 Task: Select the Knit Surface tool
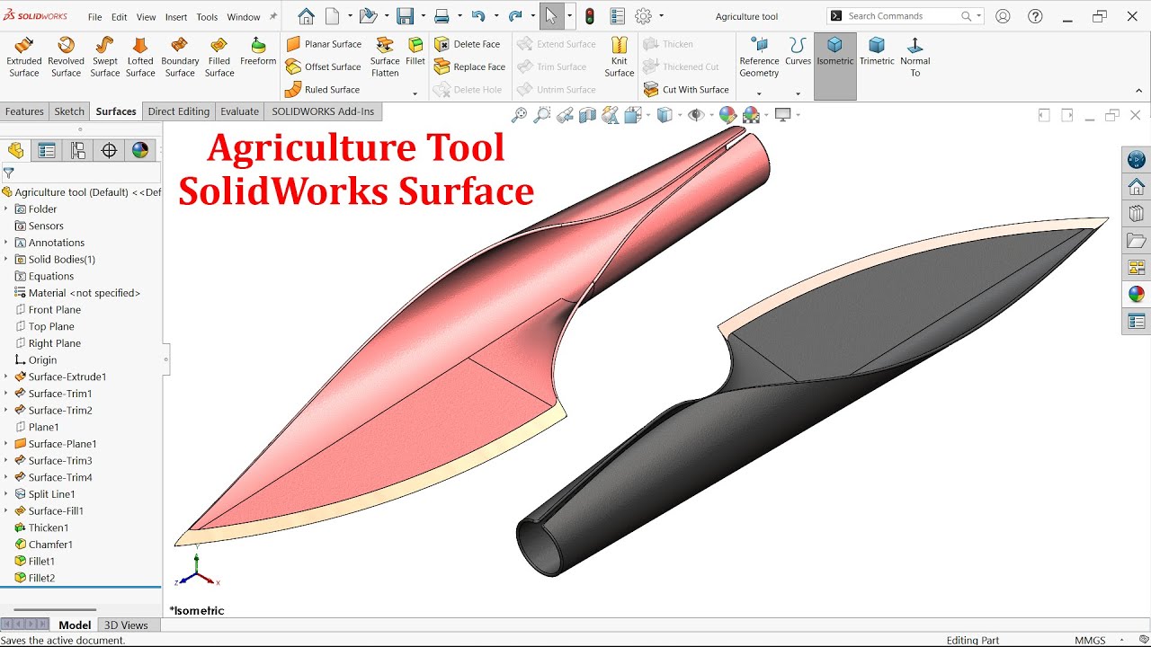coord(620,57)
